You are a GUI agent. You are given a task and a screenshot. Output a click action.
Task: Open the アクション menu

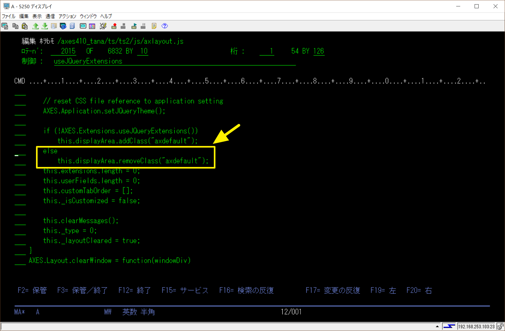click(67, 16)
